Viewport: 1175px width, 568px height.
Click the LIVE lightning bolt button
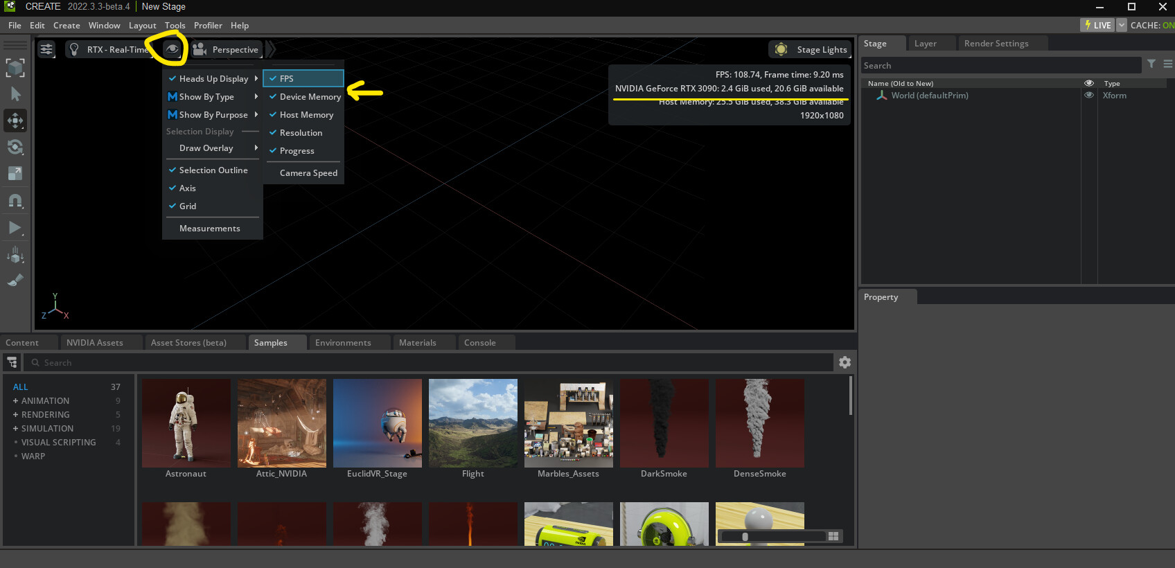1098,25
